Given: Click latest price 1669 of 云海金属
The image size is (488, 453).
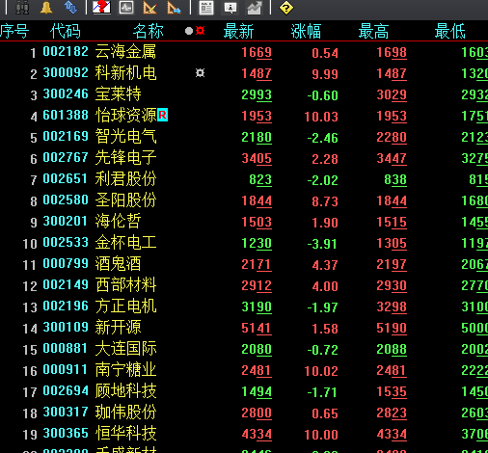Looking at the screenshot, I should 257,53.
